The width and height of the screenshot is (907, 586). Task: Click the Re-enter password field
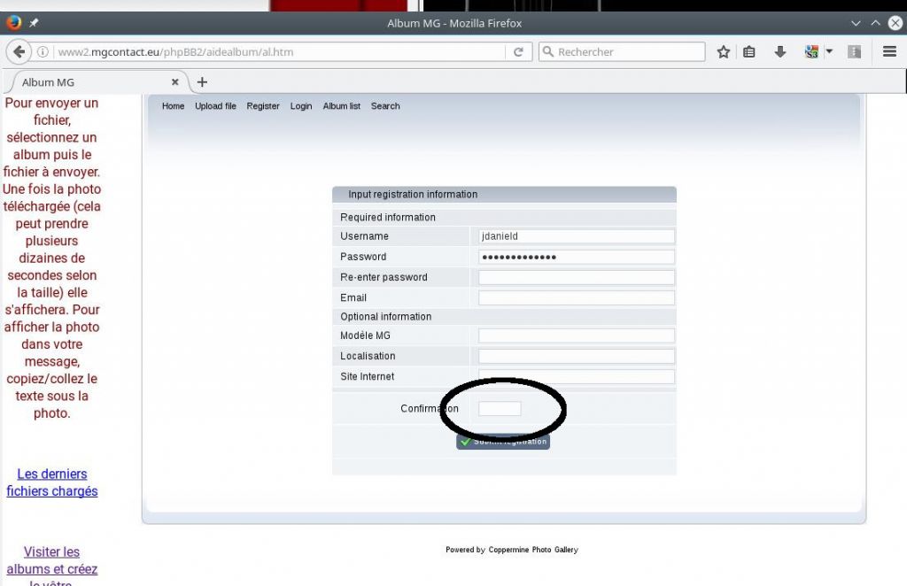click(x=576, y=277)
